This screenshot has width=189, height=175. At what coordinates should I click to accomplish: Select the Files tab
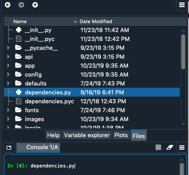click(139, 135)
